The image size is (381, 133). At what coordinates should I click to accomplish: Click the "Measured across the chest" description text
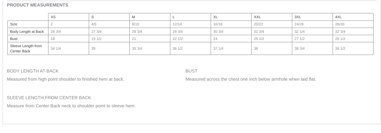pyautogui.click(x=251, y=79)
